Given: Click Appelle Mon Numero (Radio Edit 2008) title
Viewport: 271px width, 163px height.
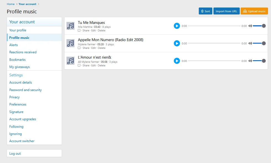Looking at the screenshot, I should tap(110, 40).
